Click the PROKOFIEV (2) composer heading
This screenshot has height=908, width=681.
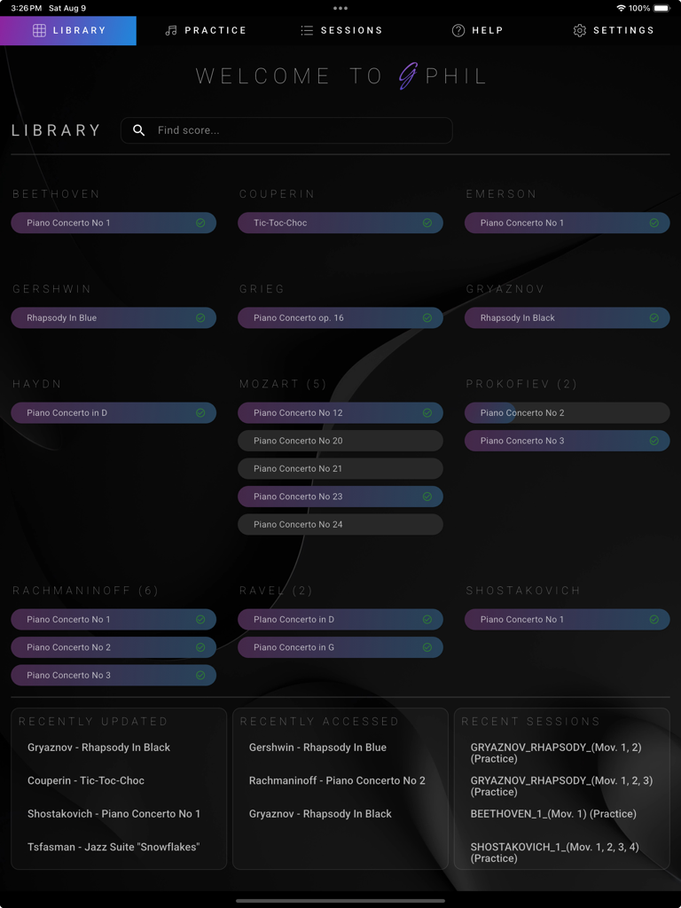click(x=521, y=384)
